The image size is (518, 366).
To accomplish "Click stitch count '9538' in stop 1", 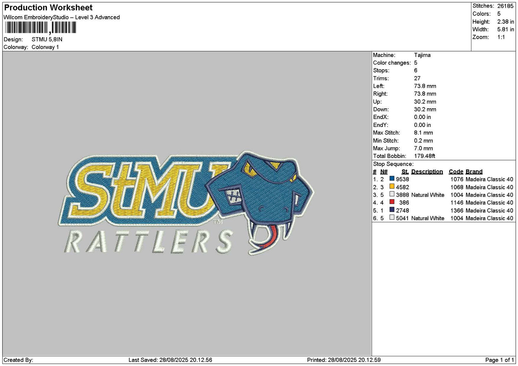I will tap(403, 180).
